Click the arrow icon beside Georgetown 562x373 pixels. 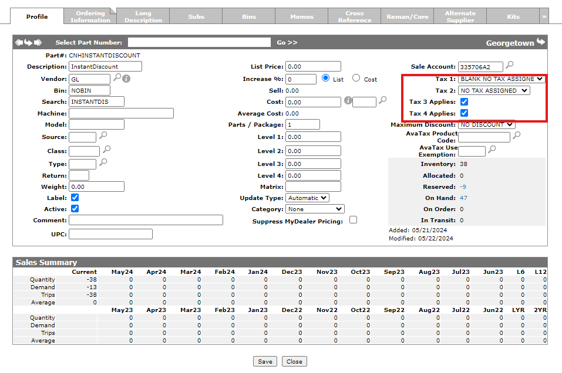(x=540, y=42)
